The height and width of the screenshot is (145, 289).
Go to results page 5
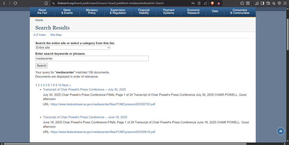pyautogui.click(x=46, y=85)
